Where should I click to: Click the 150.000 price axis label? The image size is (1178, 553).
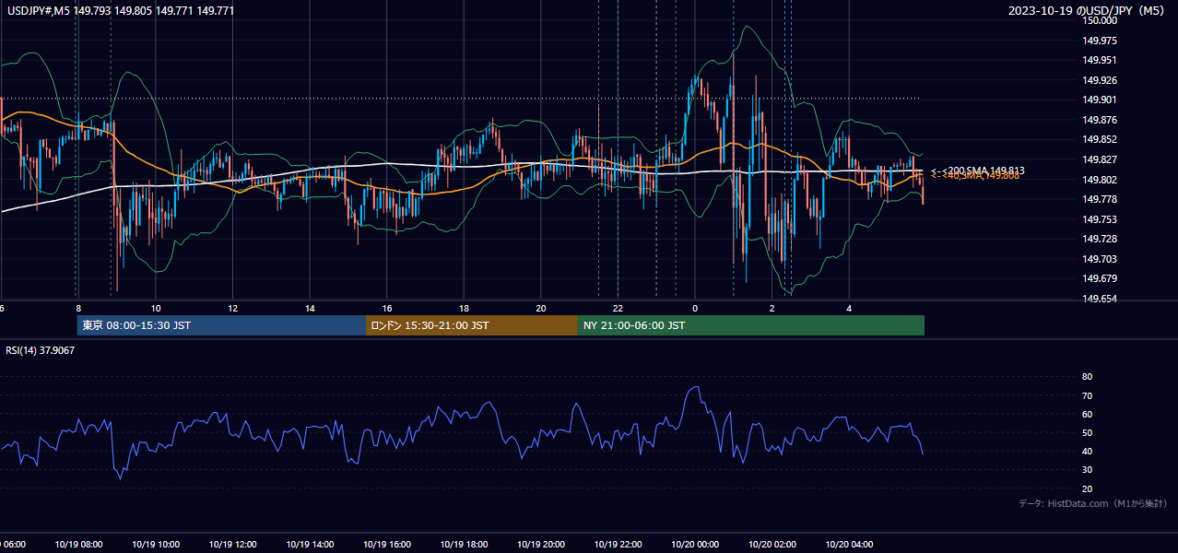[x=1100, y=20]
